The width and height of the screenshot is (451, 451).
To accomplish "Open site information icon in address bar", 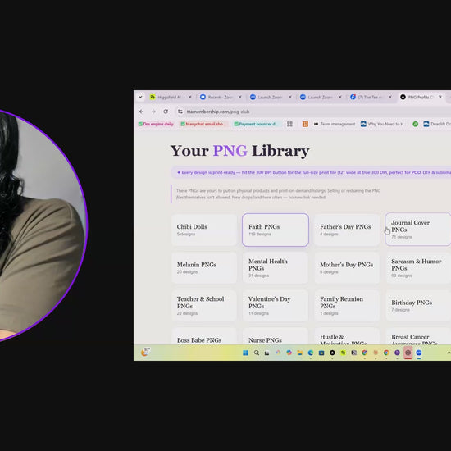I will [180, 112].
